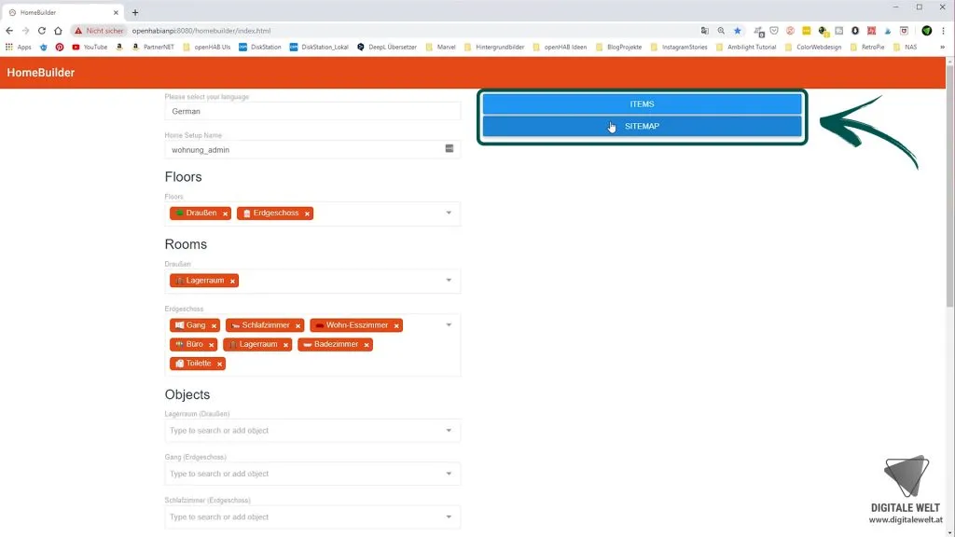Viewport: 955px width, 537px height.
Task: Open the RetroPie bookmark folder
Action: tap(867, 47)
